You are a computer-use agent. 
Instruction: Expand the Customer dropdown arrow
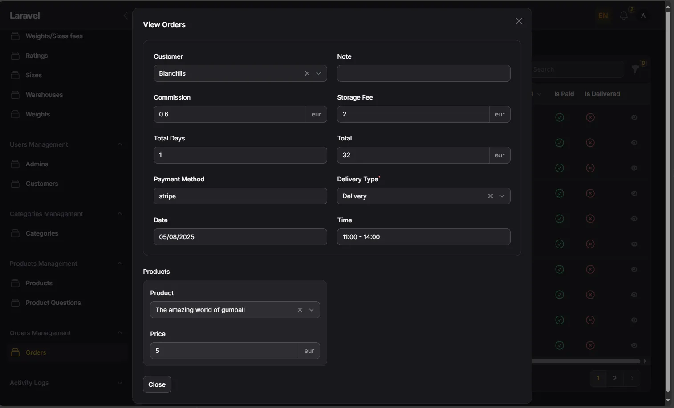[x=319, y=73]
